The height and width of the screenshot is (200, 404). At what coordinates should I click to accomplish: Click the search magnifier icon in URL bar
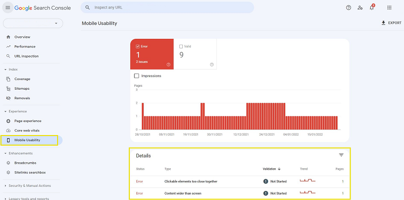tap(87, 8)
